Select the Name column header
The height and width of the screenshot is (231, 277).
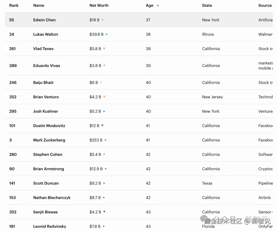click(x=39, y=5)
